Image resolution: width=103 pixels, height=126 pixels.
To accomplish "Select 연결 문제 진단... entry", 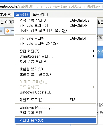I will coord(55,113).
